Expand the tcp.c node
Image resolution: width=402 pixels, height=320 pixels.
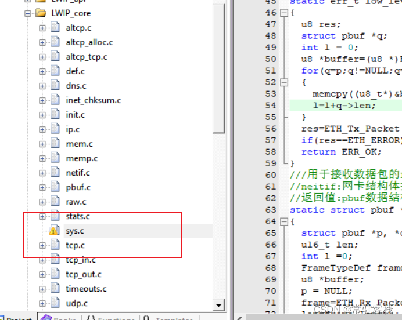[42, 246]
